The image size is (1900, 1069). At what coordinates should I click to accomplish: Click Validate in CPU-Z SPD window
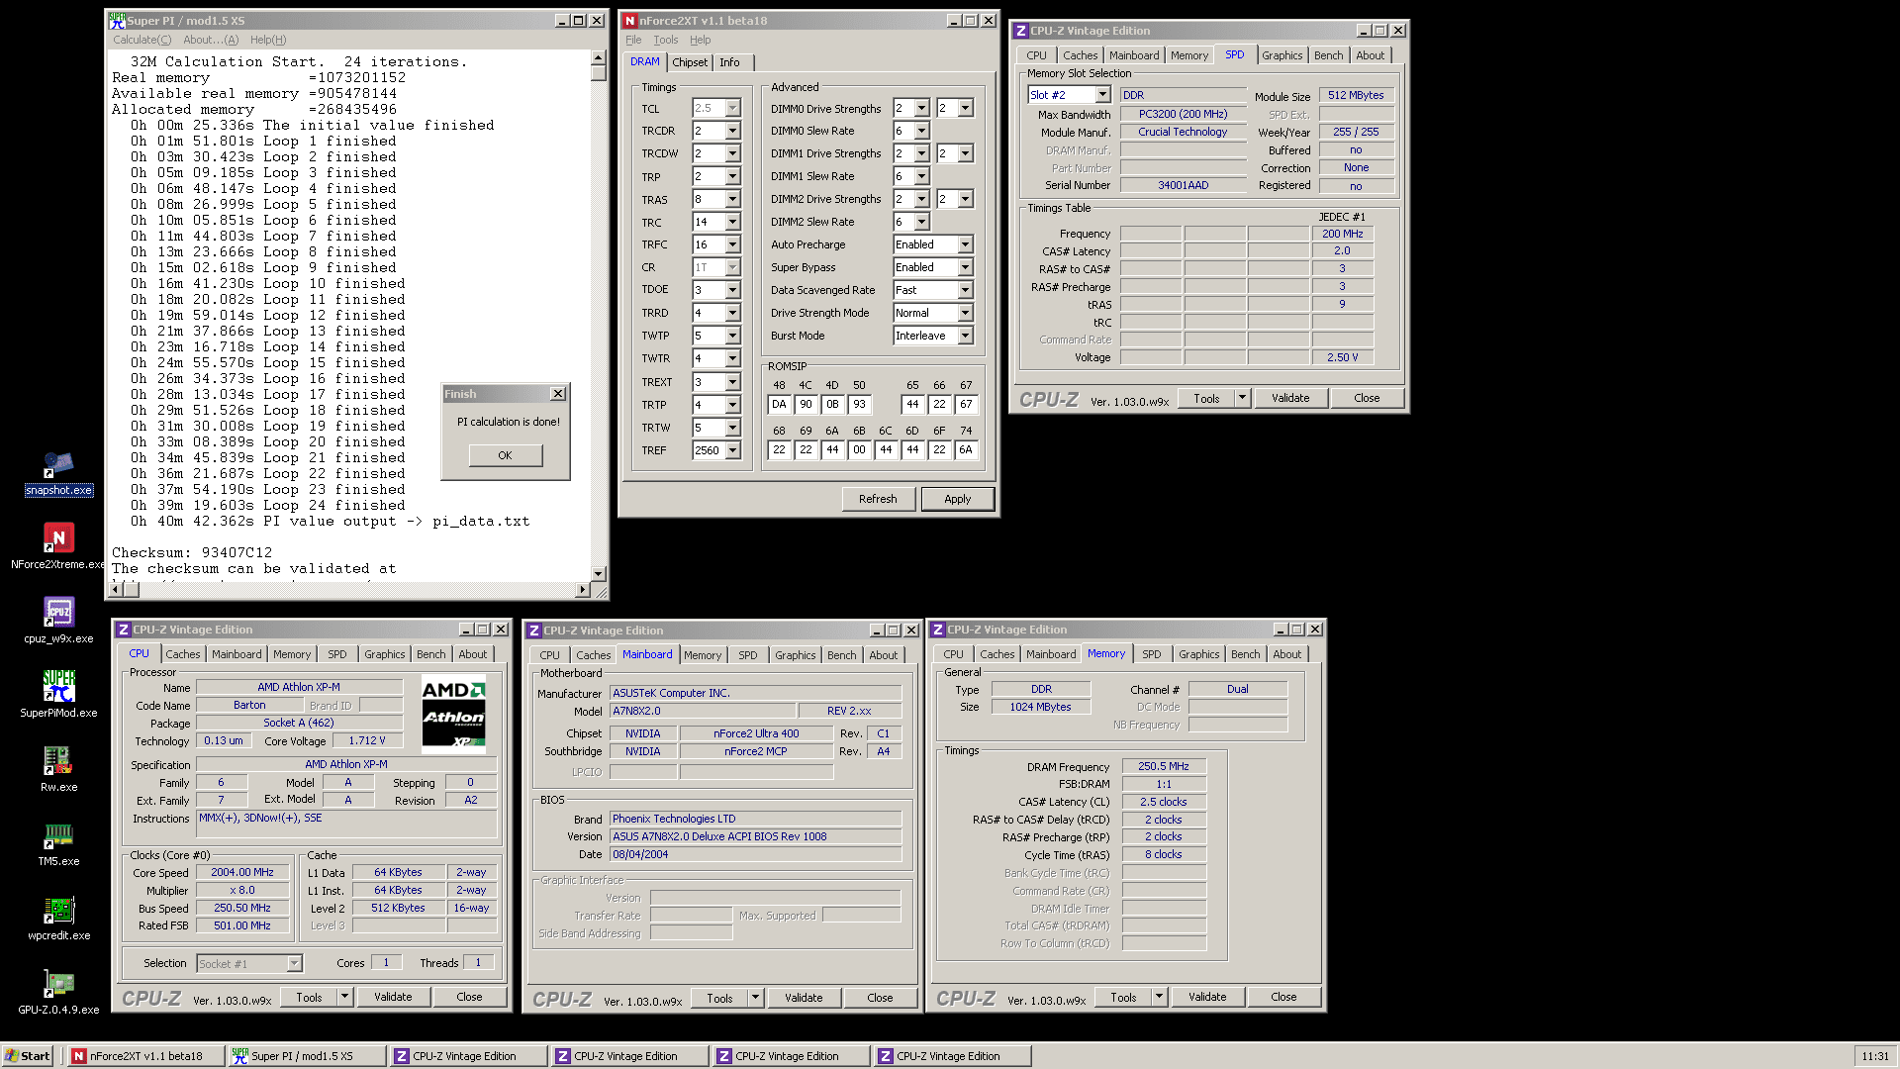click(x=1290, y=398)
